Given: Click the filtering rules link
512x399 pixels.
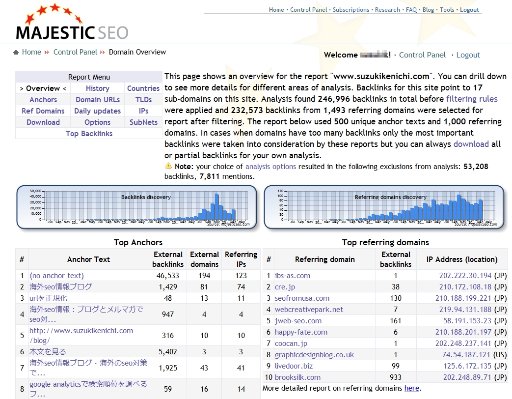Looking at the screenshot, I should [472, 99].
